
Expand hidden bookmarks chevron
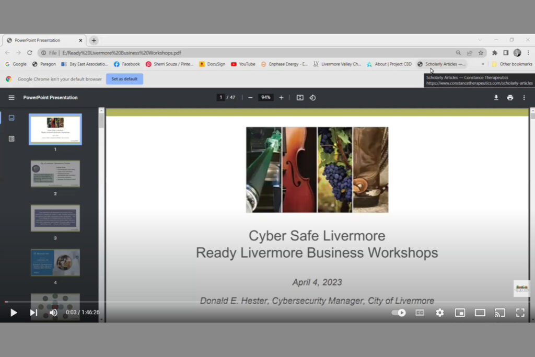tap(483, 64)
